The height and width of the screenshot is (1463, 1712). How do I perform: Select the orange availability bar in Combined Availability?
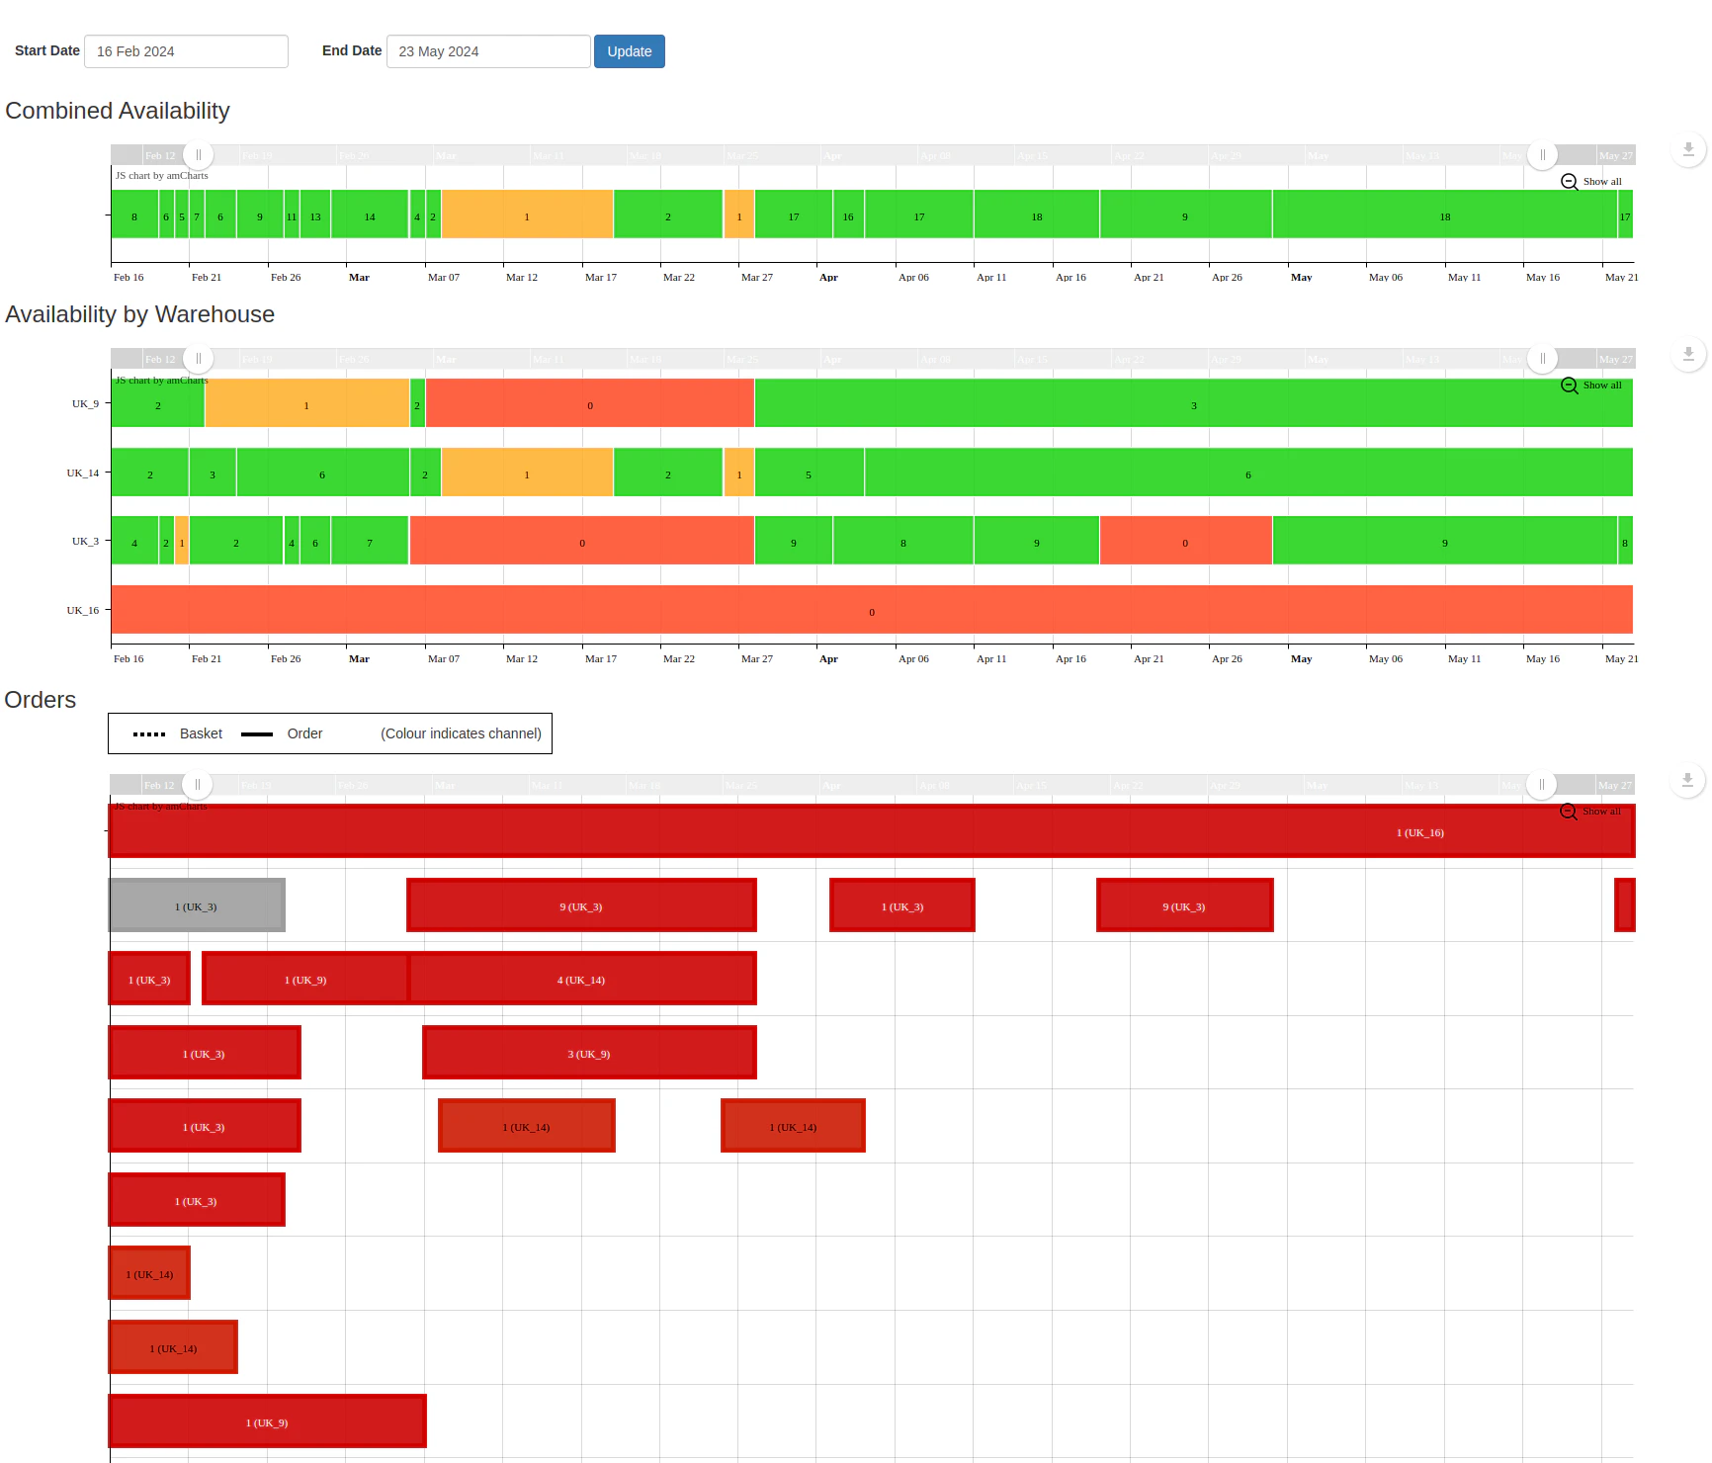click(x=527, y=215)
